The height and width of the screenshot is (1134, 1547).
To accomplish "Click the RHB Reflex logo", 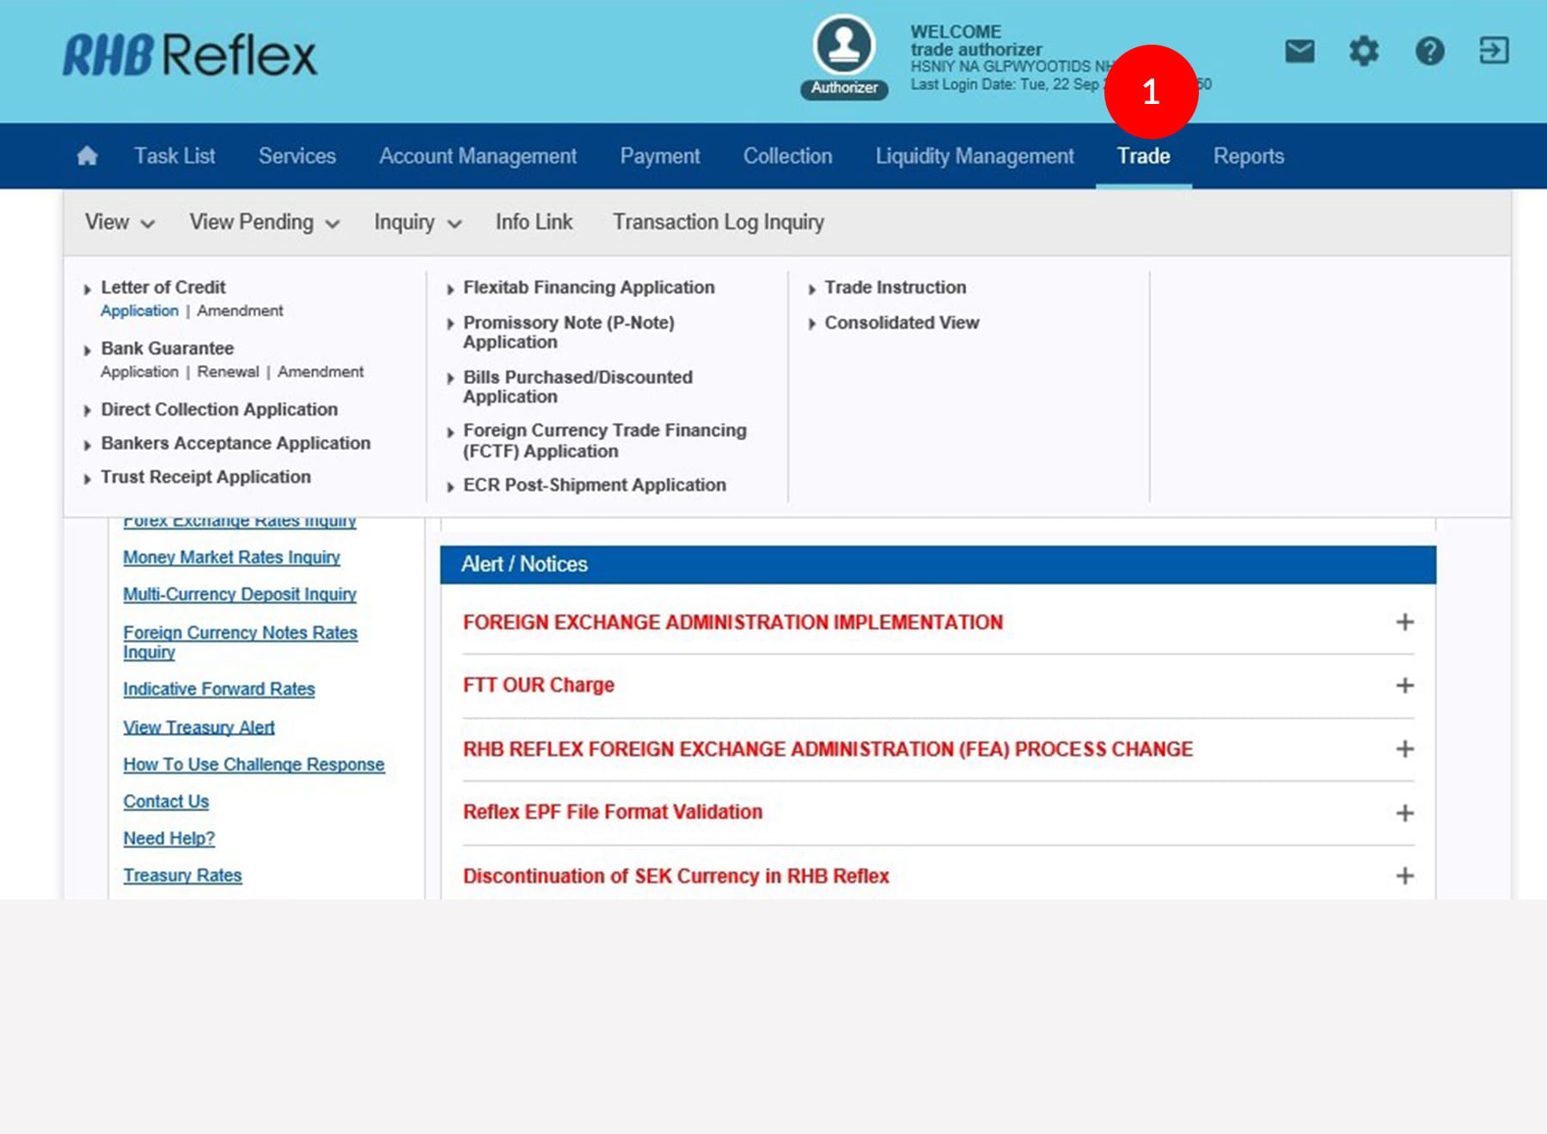I will [x=190, y=56].
